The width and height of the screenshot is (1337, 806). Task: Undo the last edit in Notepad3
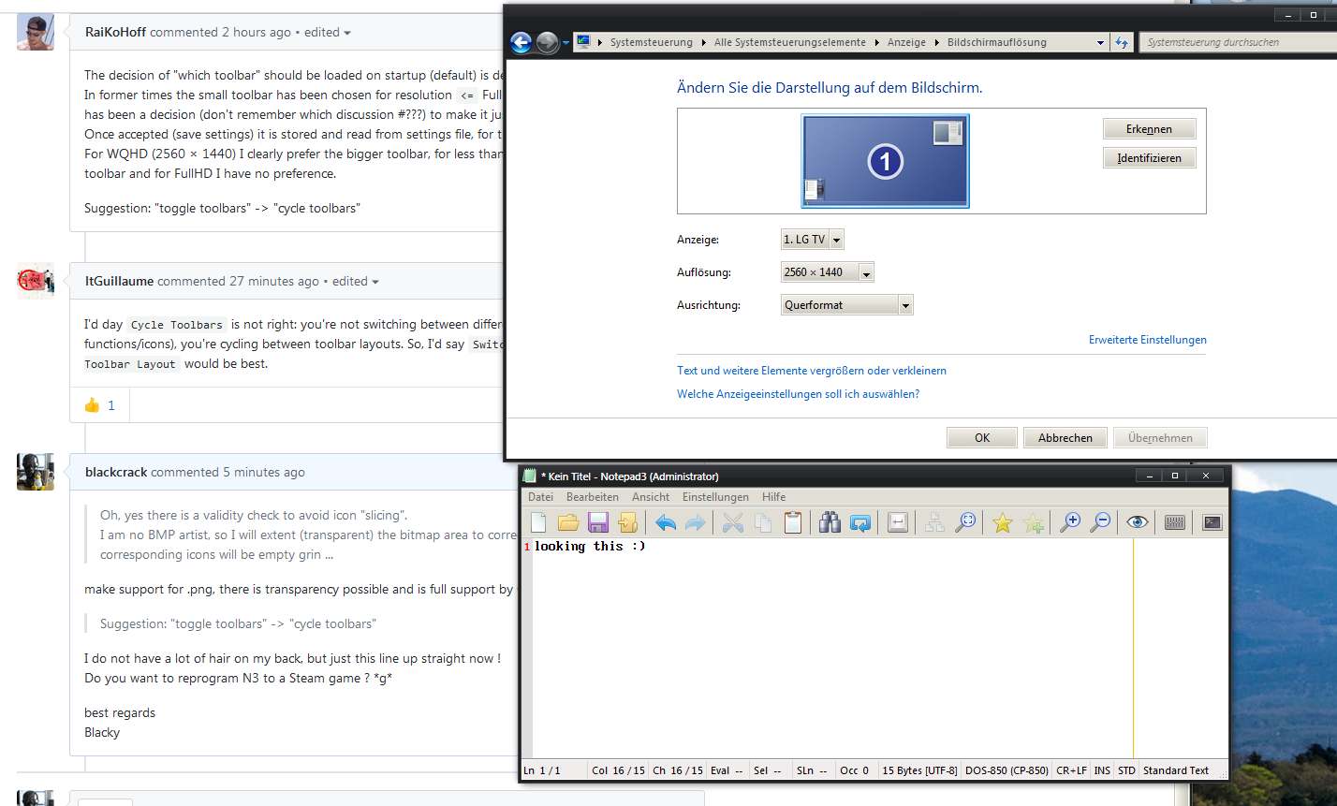[x=667, y=522]
